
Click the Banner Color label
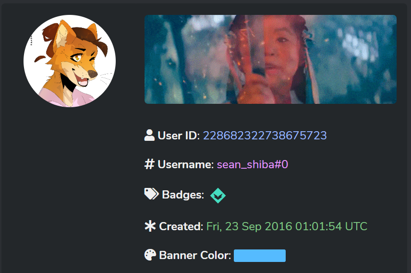click(195, 255)
